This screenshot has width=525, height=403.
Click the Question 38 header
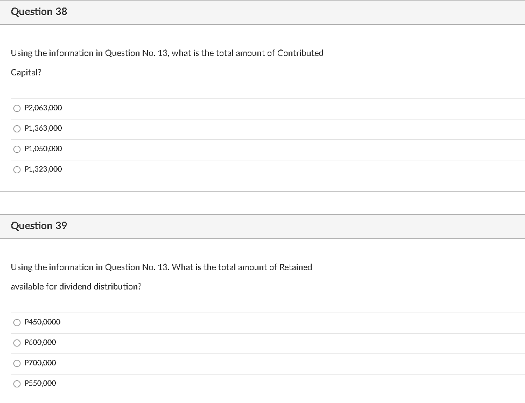(x=38, y=11)
